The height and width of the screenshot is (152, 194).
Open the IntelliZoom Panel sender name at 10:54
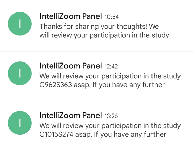click(x=71, y=16)
